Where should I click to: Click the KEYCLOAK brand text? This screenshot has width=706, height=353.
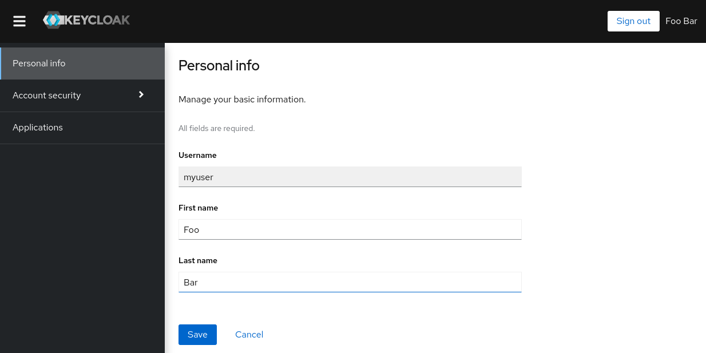97,19
